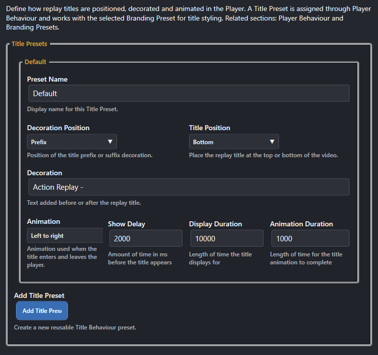
Task: Click the Show Delay label
Action: coord(126,224)
